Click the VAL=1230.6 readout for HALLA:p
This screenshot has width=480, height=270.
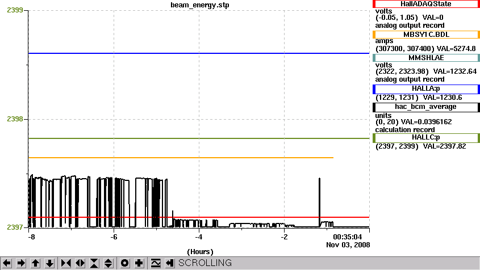pos(443,98)
